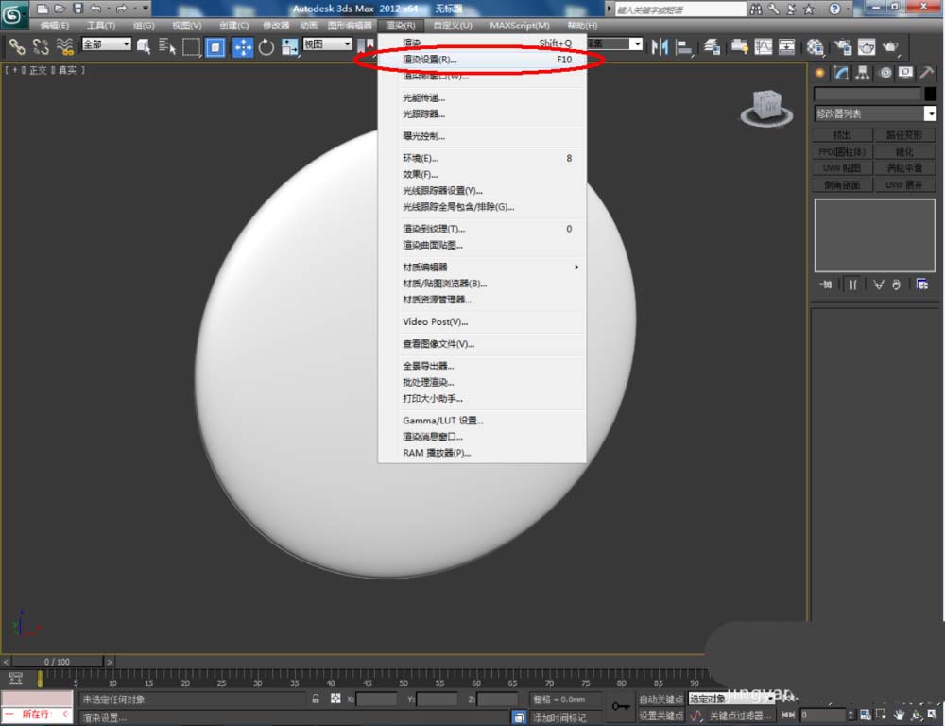
Task: Click the Select and Link chain icon
Action: click(17, 46)
